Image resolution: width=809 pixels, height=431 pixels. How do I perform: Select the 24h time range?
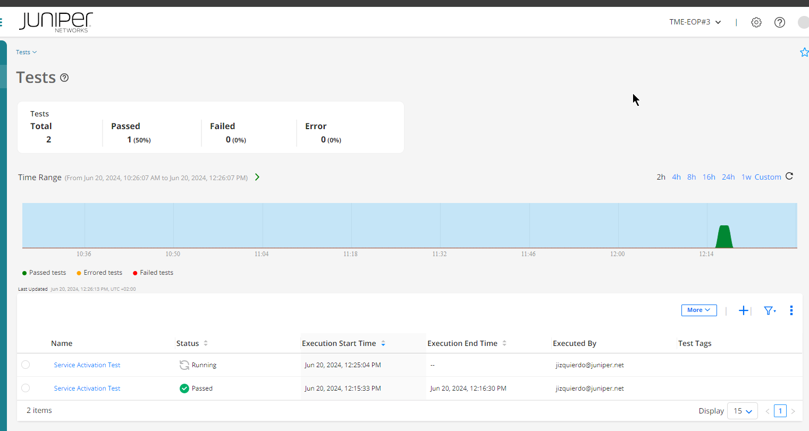click(728, 177)
